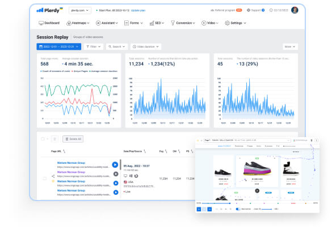This screenshot has width=332, height=234.
Task: Expand the plerdy.com site dropdown
Action: pyautogui.click(x=80, y=10)
